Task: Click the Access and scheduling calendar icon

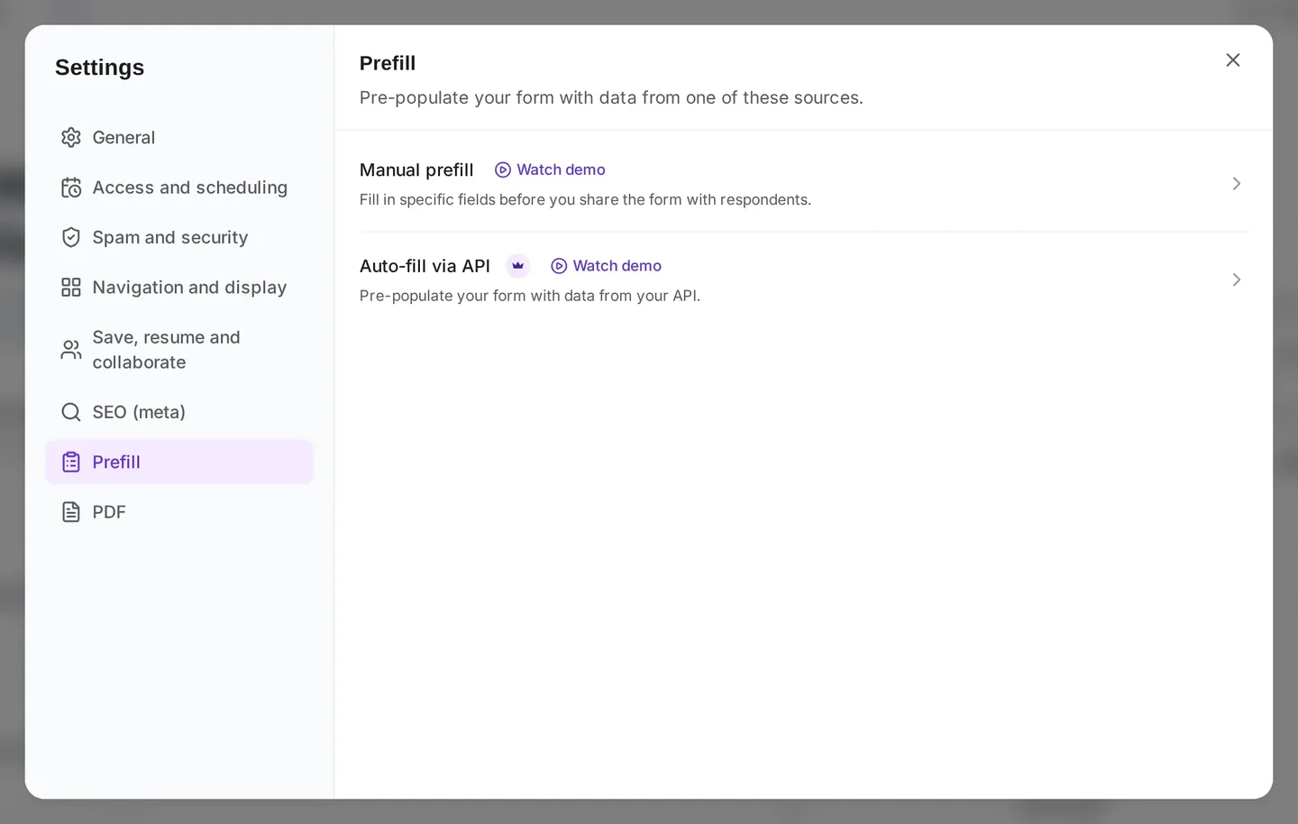Action: click(71, 188)
